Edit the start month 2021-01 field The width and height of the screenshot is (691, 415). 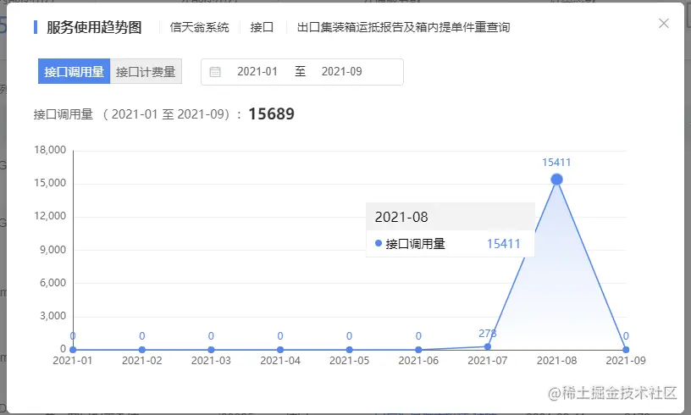pyautogui.click(x=257, y=71)
